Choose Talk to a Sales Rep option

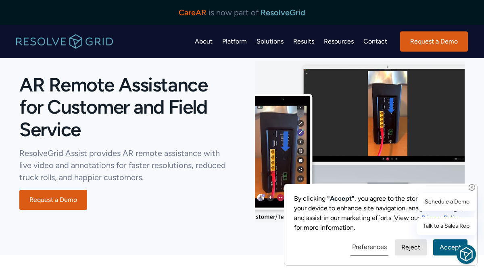click(x=446, y=226)
